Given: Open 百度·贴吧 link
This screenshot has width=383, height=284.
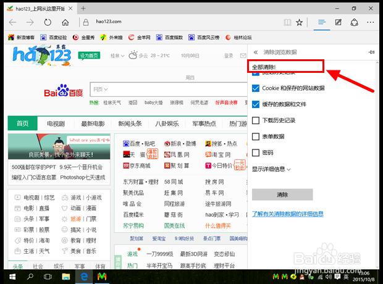Looking at the screenshot, I should pos(139,144).
